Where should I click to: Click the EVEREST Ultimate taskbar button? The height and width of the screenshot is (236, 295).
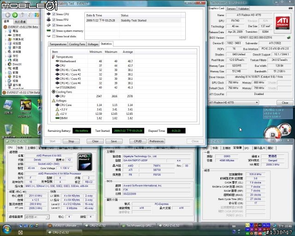64,225
